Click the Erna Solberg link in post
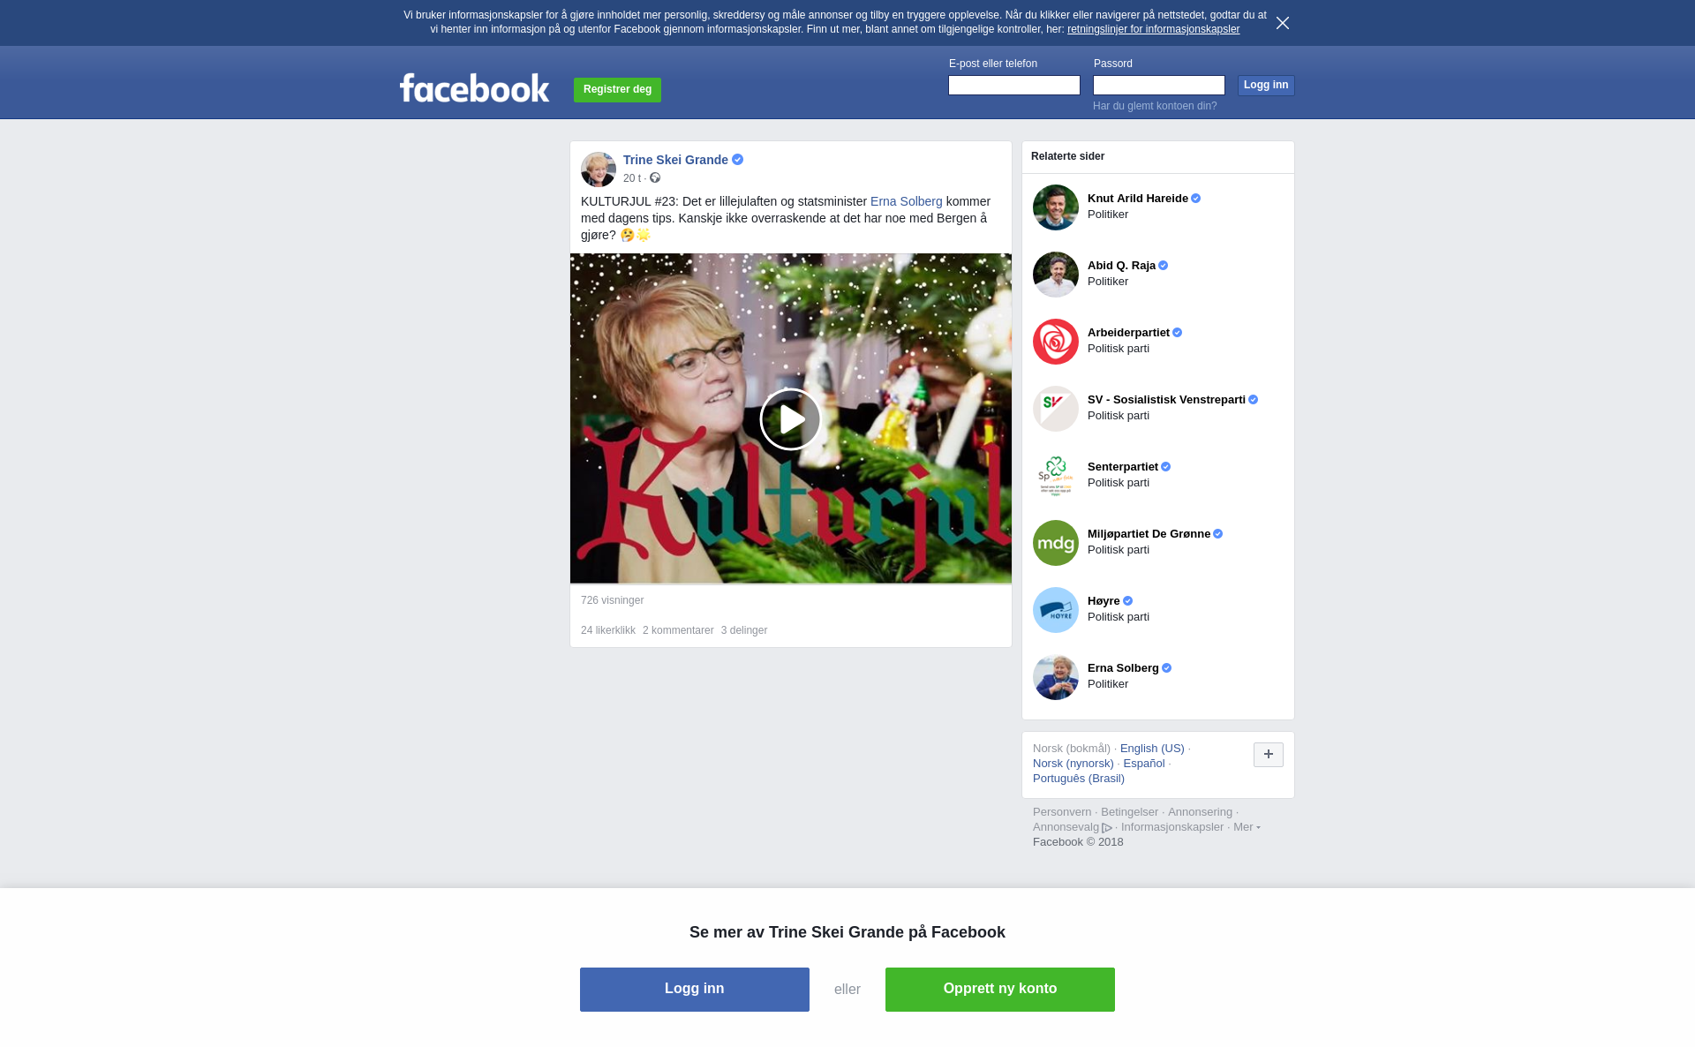Image resolution: width=1695 pixels, height=1047 pixels. click(x=906, y=201)
